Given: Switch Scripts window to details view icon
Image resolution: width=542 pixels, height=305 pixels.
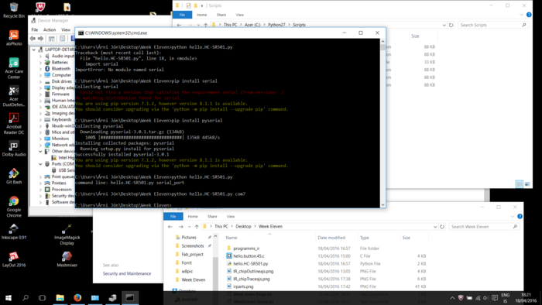Looking at the screenshot, I should [x=519, y=184].
